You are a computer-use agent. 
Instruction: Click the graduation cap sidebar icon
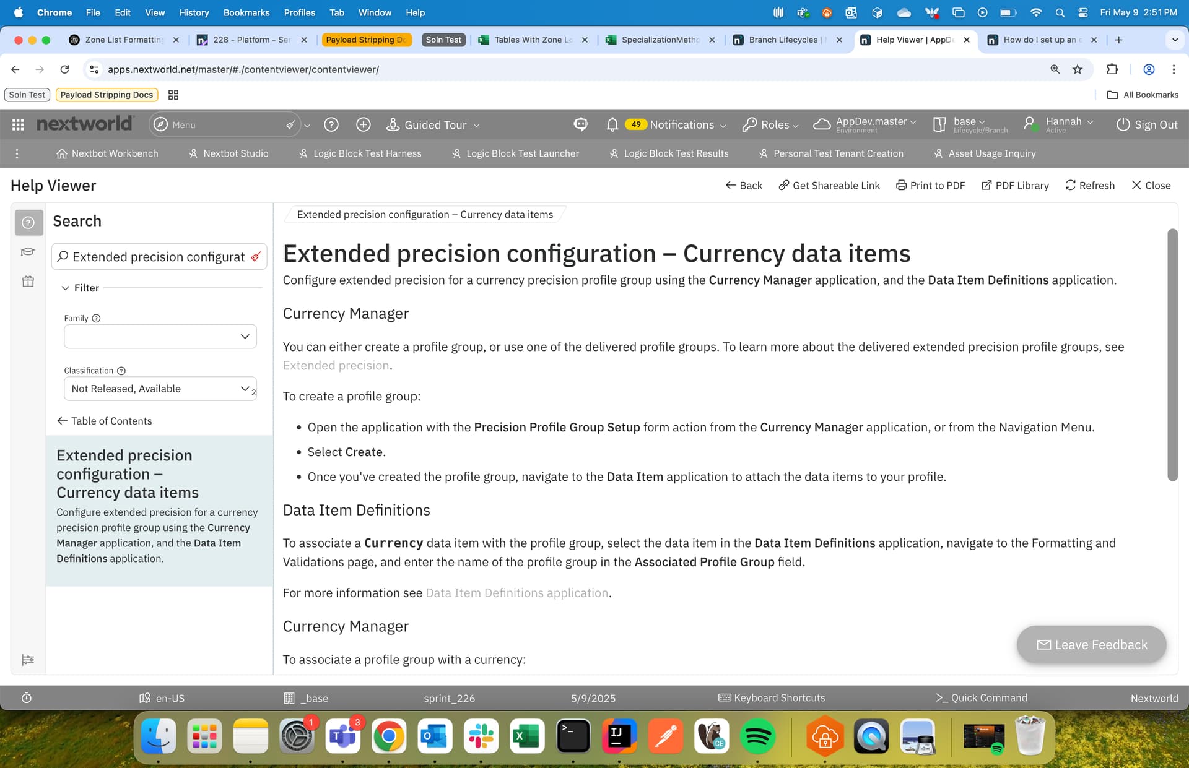pyautogui.click(x=28, y=252)
